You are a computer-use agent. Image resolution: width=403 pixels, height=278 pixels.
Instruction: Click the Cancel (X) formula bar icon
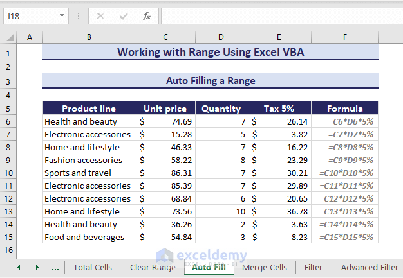[x=100, y=16]
